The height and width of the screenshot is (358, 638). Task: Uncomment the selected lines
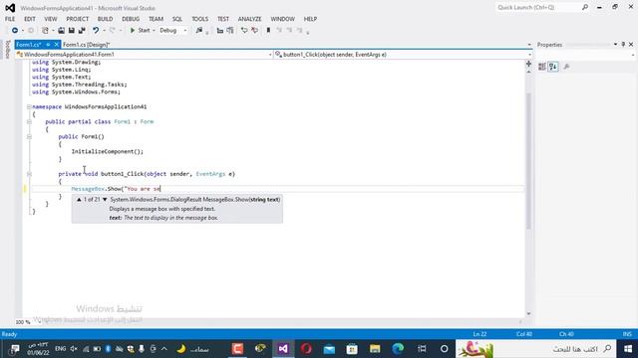click(x=255, y=31)
